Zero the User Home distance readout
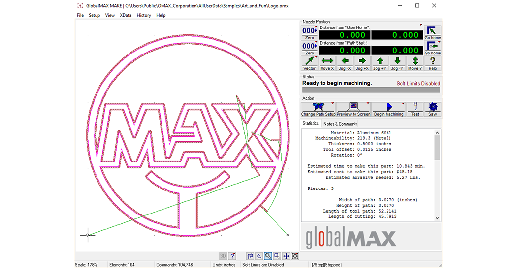The image size is (517, 268). (309, 33)
